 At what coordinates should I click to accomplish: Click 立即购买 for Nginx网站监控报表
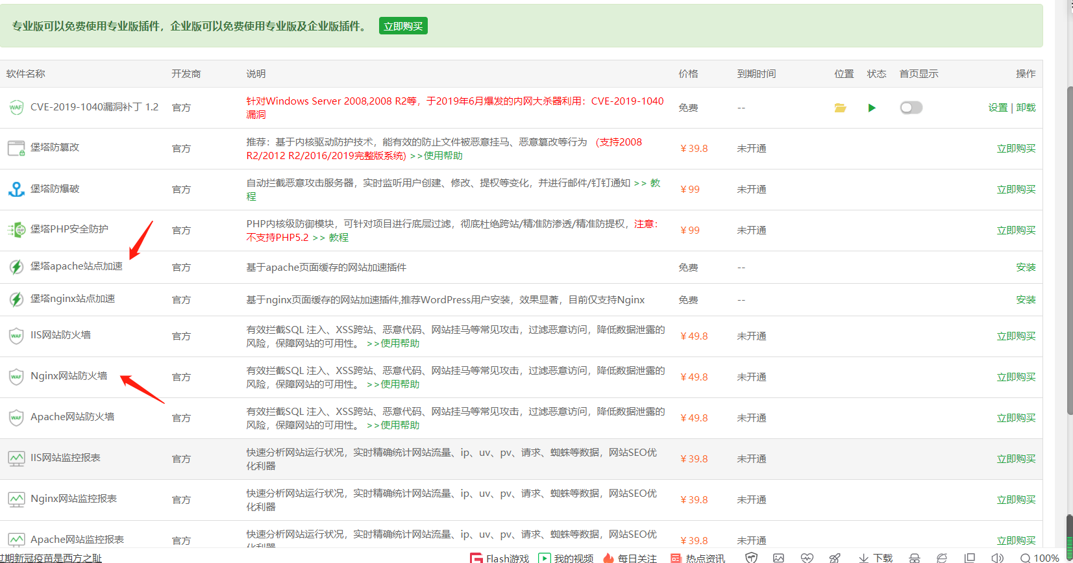tap(1016, 500)
